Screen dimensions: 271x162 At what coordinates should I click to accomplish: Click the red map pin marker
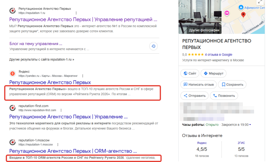point(243,15)
